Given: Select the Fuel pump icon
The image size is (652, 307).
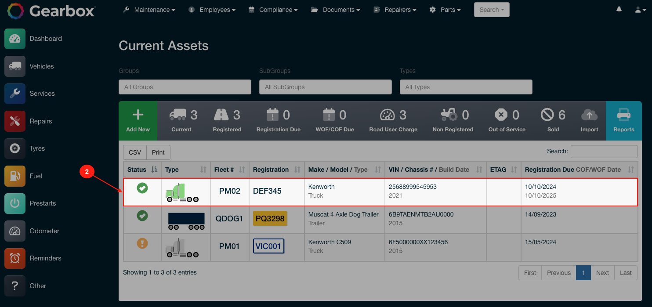Looking at the screenshot, I should [x=15, y=176].
